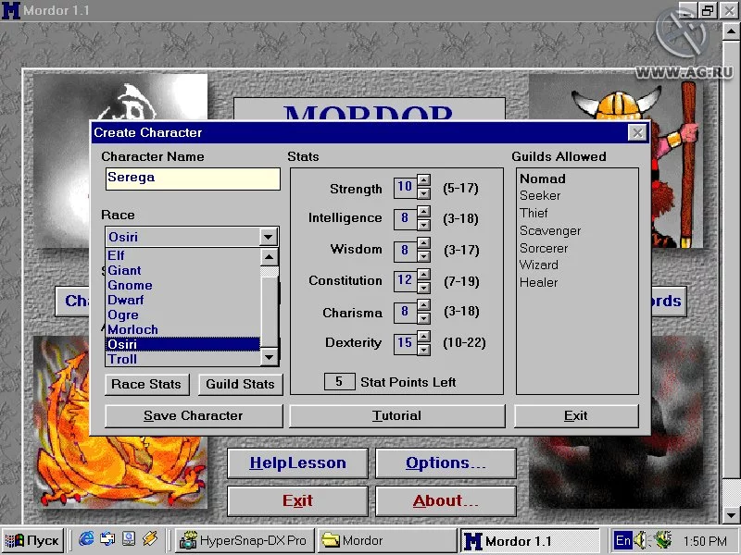Click main window scroll down arrow
The height and width of the screenshot is (555, 741).
click(731, 515)
